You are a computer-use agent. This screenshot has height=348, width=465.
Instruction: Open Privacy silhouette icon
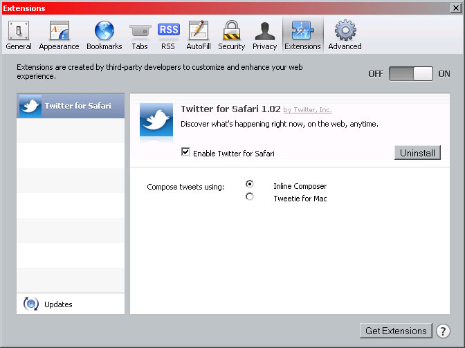[265, 31]
